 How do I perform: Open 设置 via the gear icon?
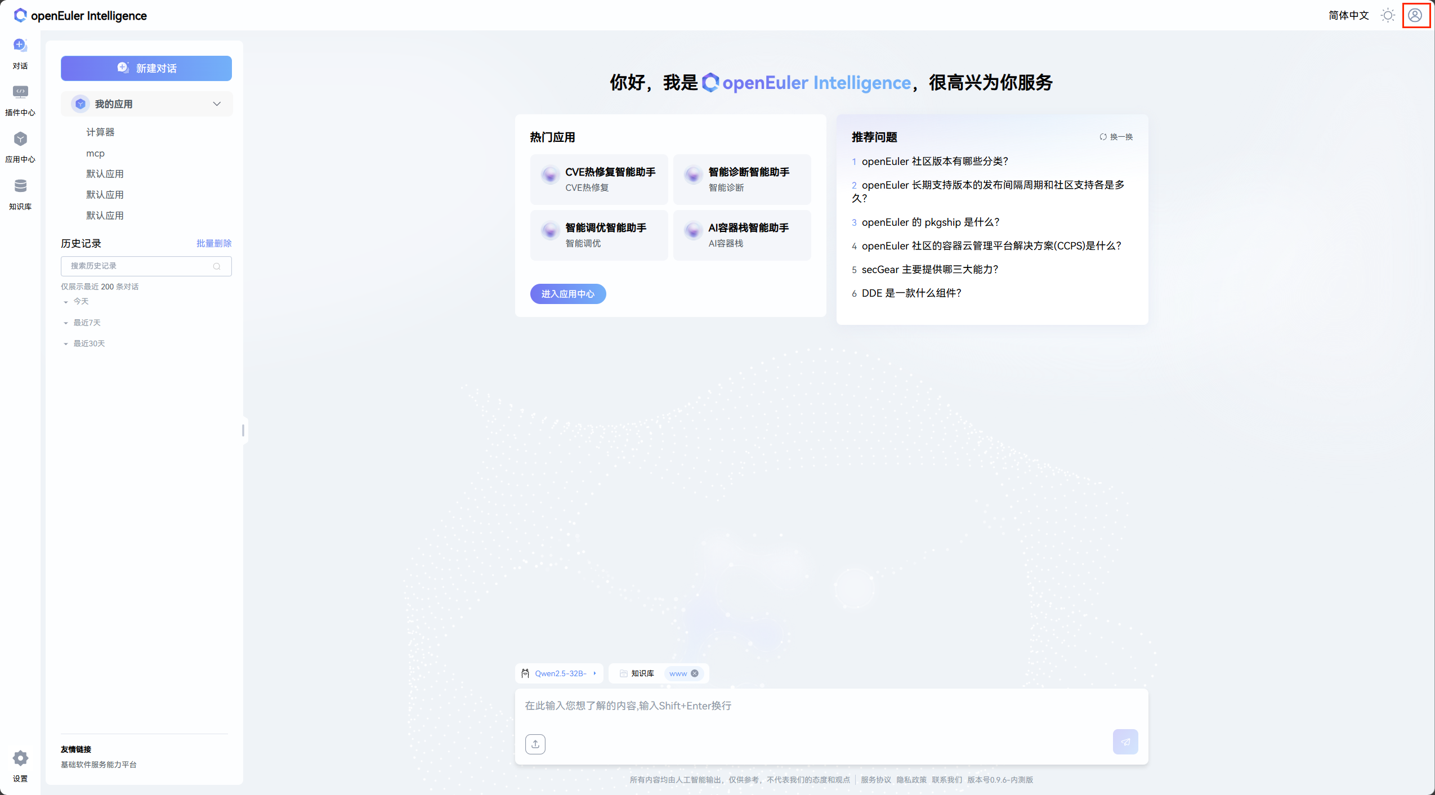click(x=20, y=759)
